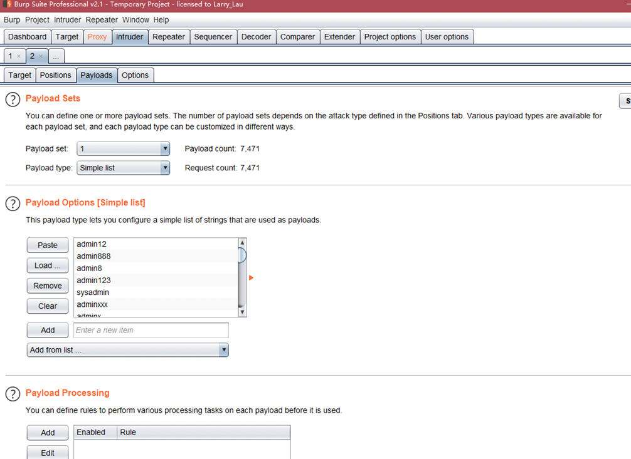Open the Intruder menu

[x=68, y=19]
